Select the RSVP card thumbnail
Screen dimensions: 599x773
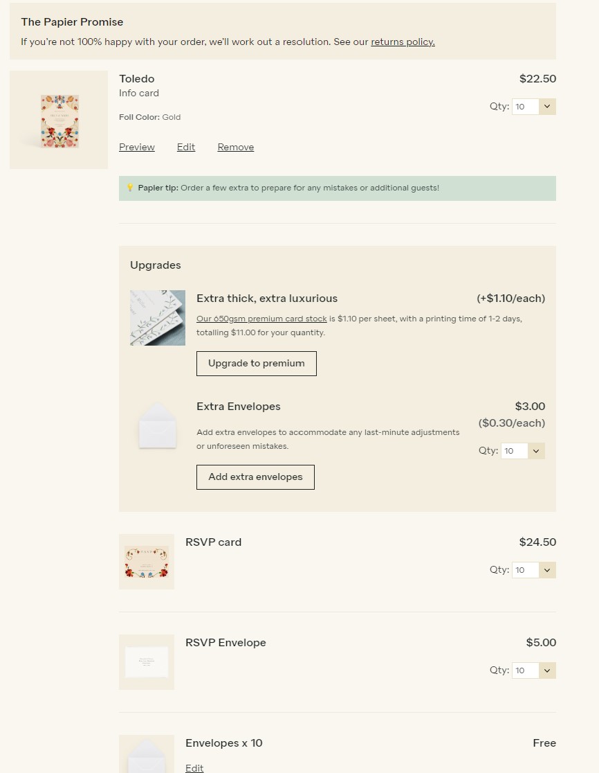tap(147, 562)
